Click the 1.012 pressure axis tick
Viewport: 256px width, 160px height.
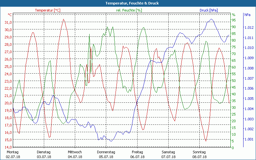click(248, 28)
